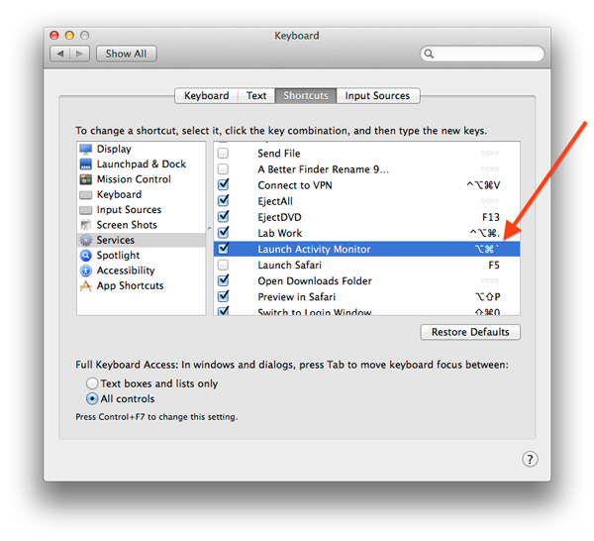Viewport: 594px width, 541px height.
Task: Select the App Shortcuts label
Action: pyautogui.click(x=130, y=285)
